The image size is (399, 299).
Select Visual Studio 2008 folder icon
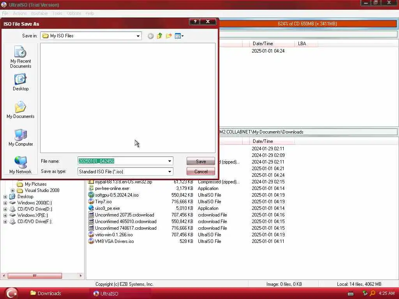click(20, 190)
